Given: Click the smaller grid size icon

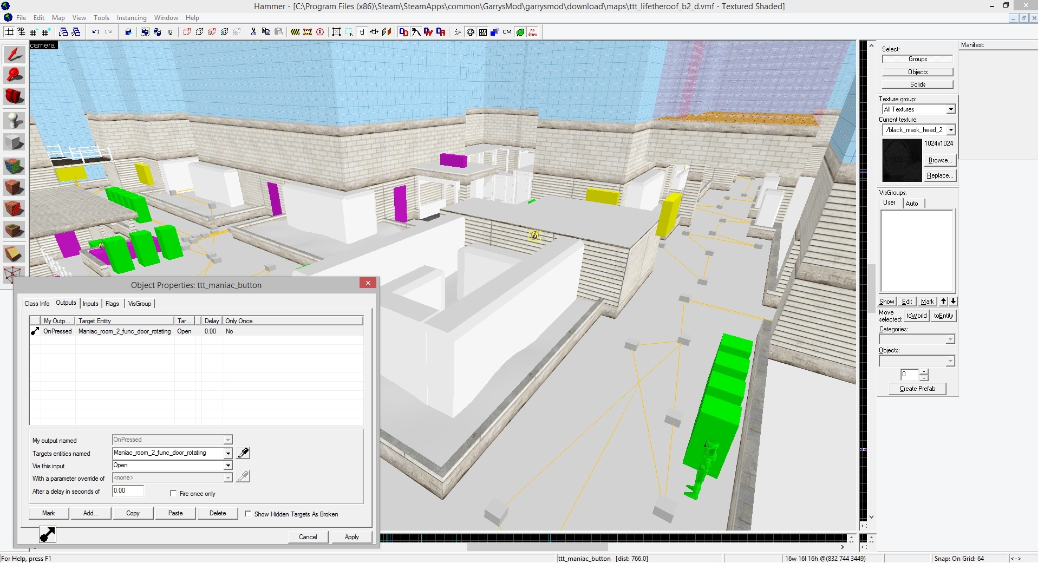Looking at the screenshot, I should [33, 32].
